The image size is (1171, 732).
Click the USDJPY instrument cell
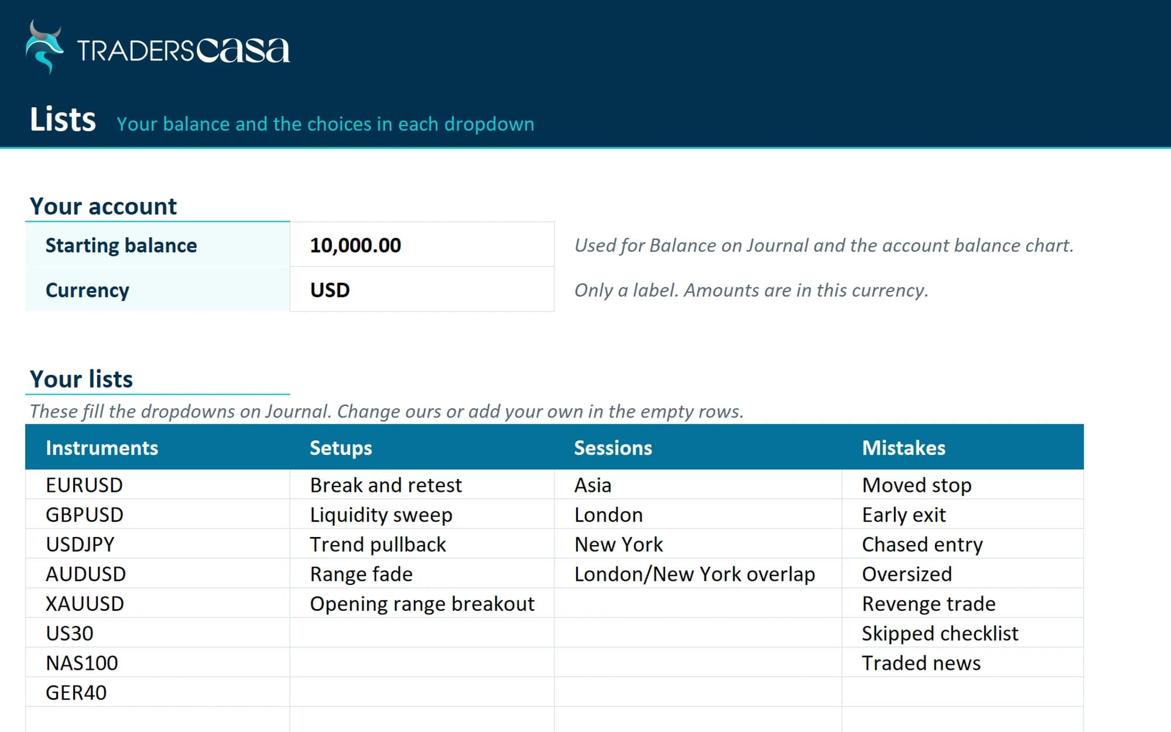tap(157, 544)
